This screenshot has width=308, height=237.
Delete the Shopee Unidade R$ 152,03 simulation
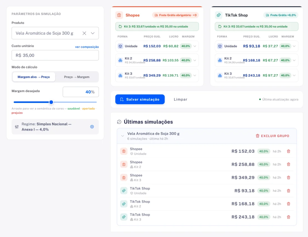click(289, 151)
